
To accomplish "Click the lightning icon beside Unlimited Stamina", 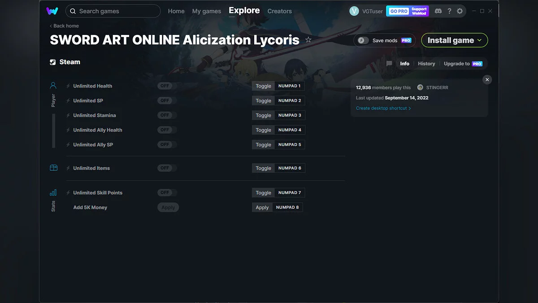I will [x=68, y=115].
